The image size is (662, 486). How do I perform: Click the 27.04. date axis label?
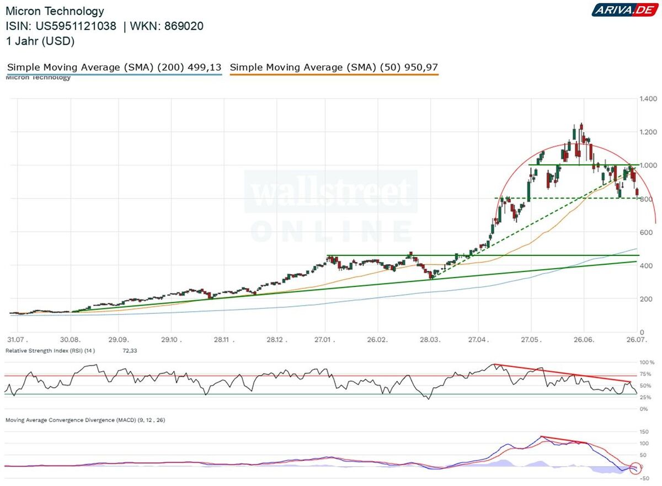(x=478, y=340)
